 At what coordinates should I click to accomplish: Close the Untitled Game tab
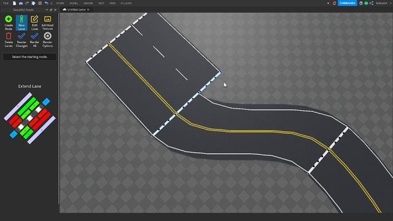tap(88, 10)
